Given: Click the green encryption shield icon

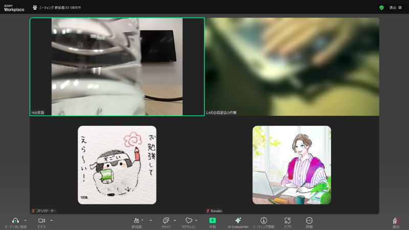Looking at the screenshot, I should coord(381,8).
